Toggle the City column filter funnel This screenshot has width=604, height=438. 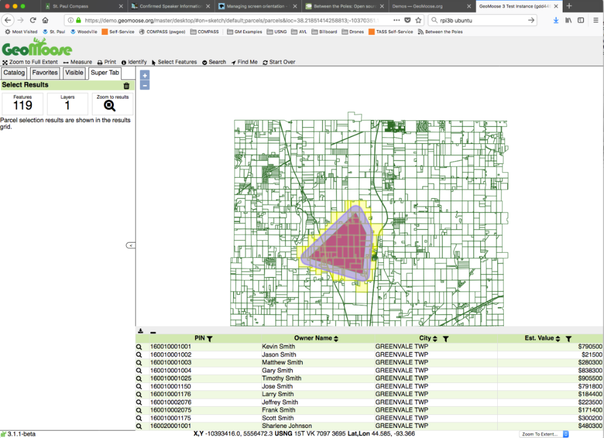(x=447, y=338)
